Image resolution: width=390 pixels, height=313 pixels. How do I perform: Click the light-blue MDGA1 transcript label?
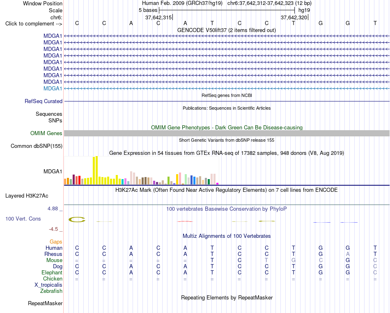tap(53, 89)
